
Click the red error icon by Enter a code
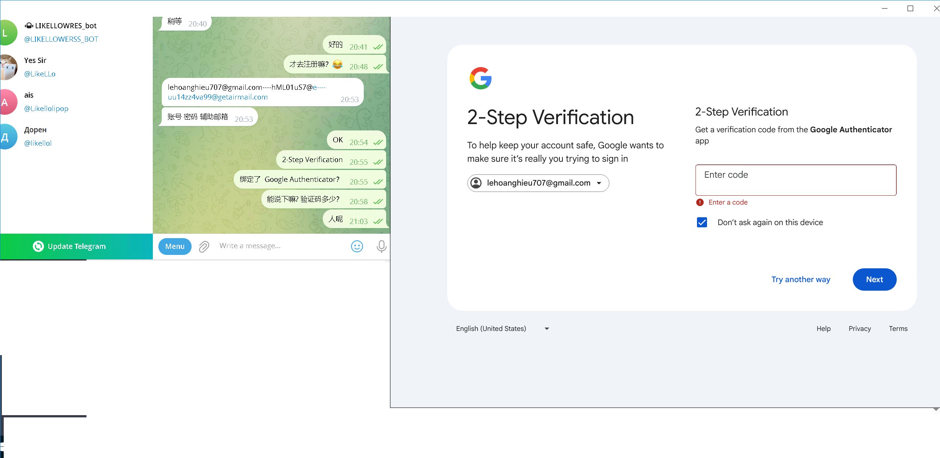coord(700,202)
